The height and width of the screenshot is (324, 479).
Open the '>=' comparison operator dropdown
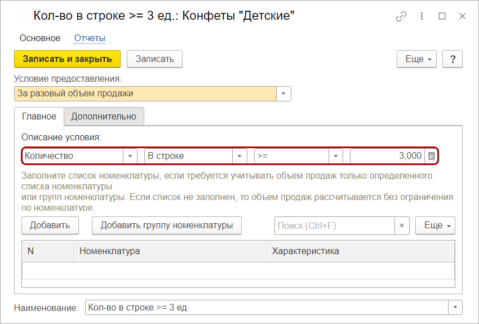tap(336, 156)
